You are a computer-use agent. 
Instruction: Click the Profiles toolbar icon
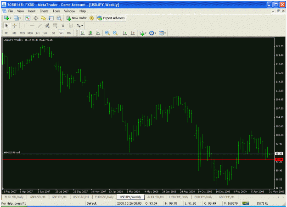coord(16,18)
